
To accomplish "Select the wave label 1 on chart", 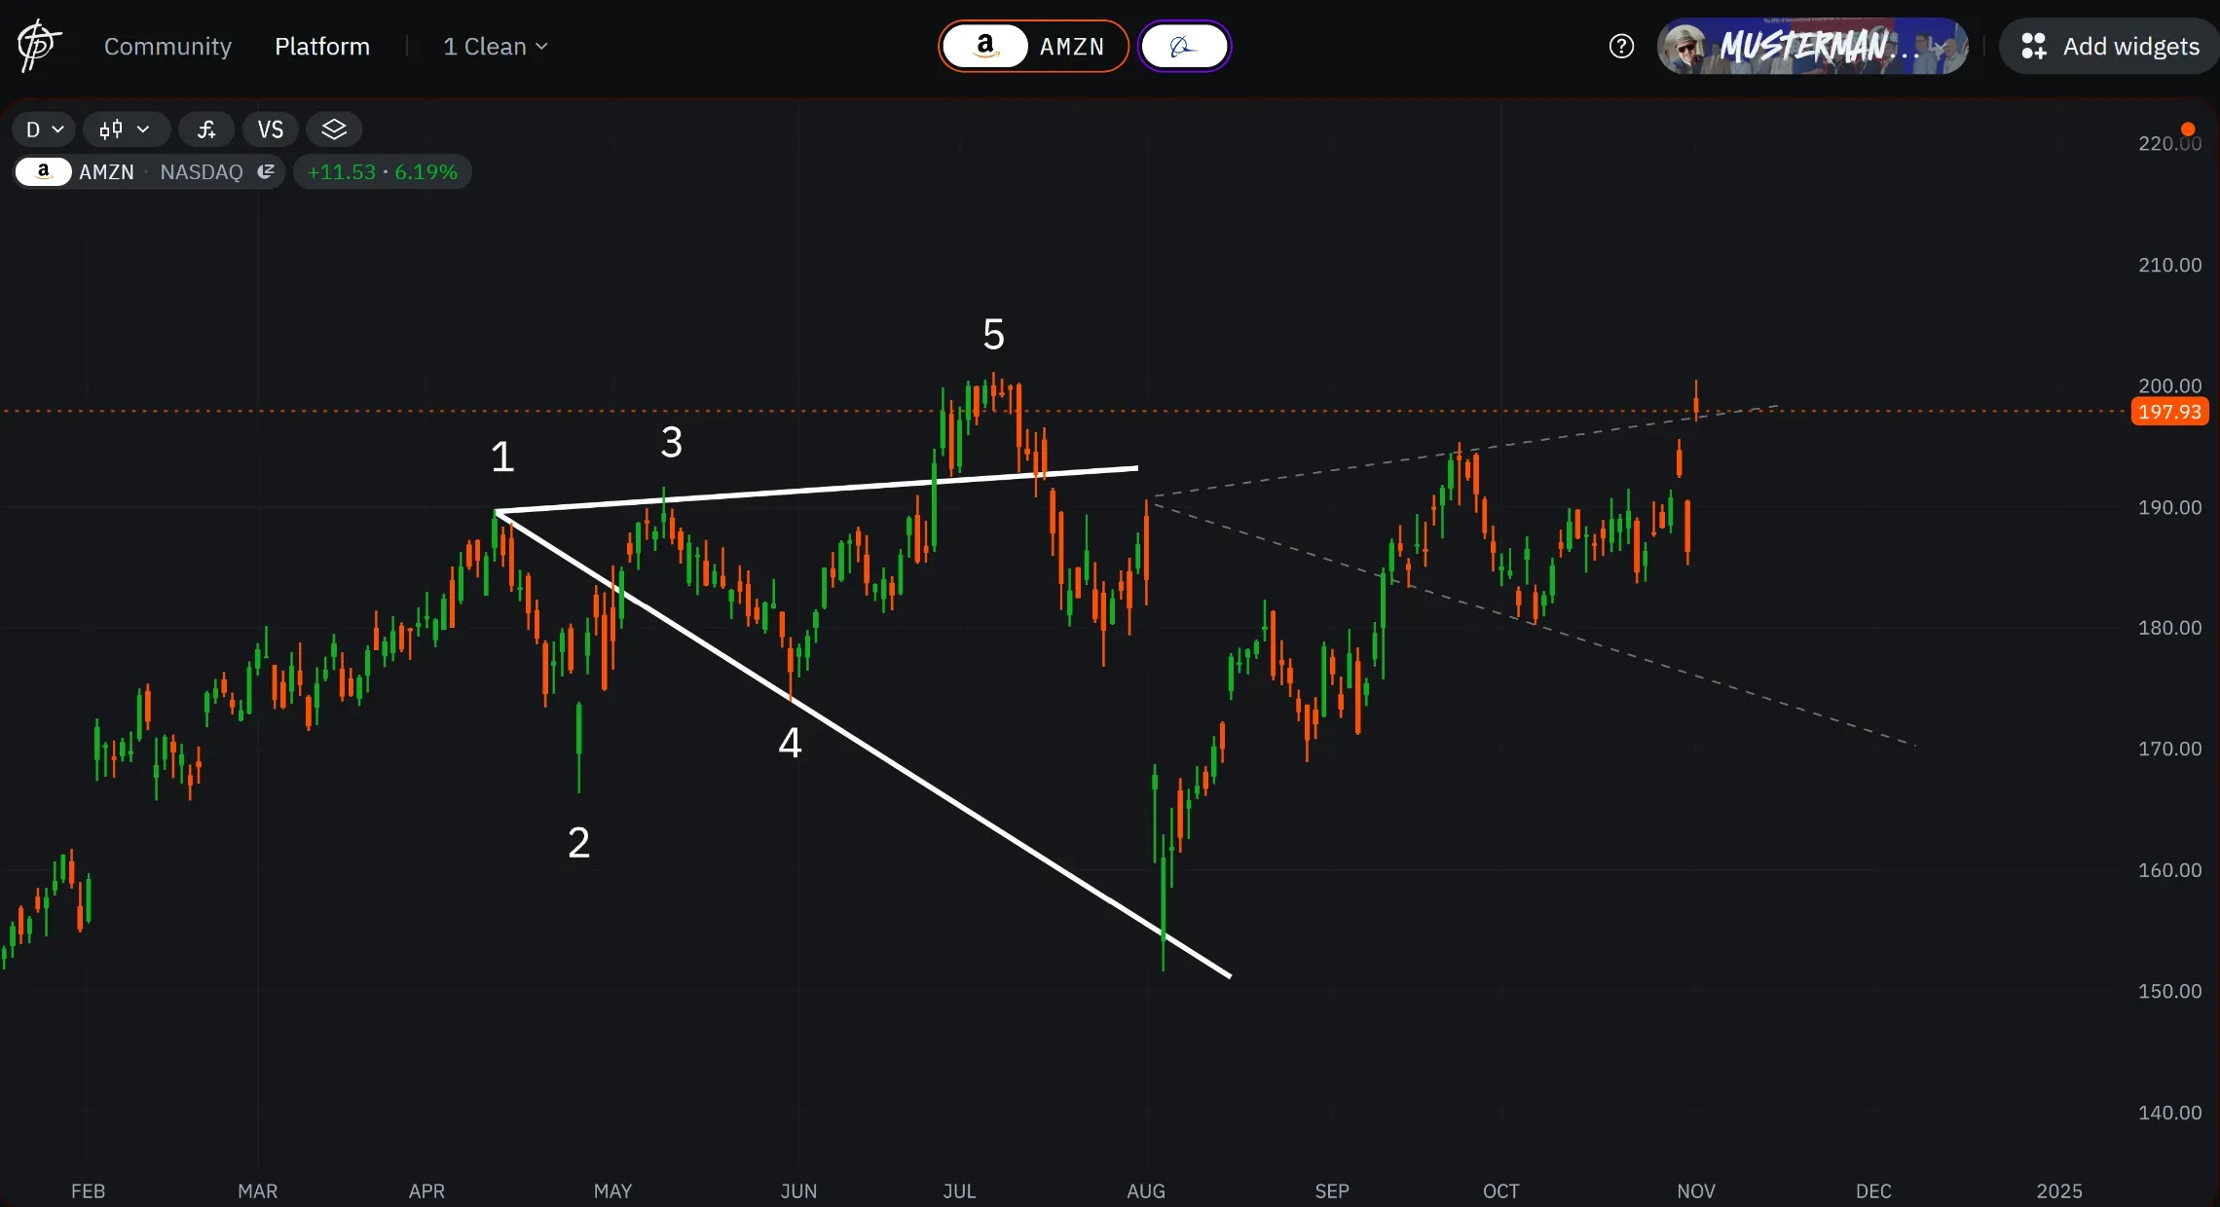I will pyautogui.click(x=502, y=457).
